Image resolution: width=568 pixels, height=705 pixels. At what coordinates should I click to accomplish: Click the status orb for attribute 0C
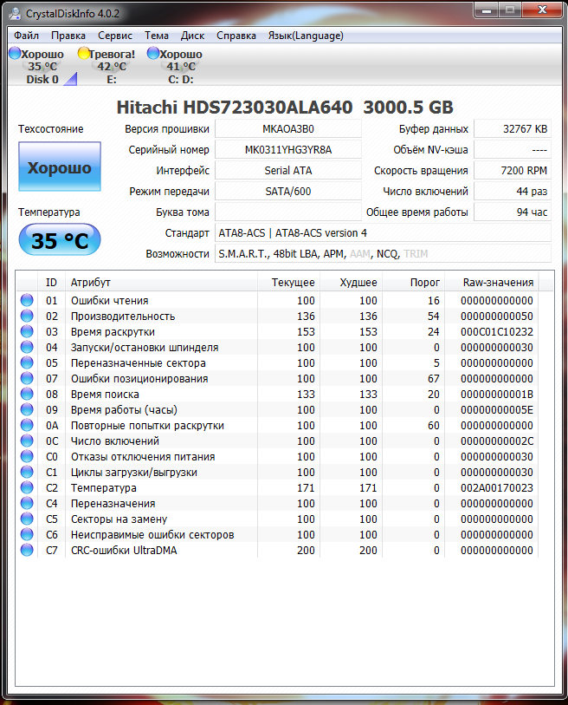27,441
